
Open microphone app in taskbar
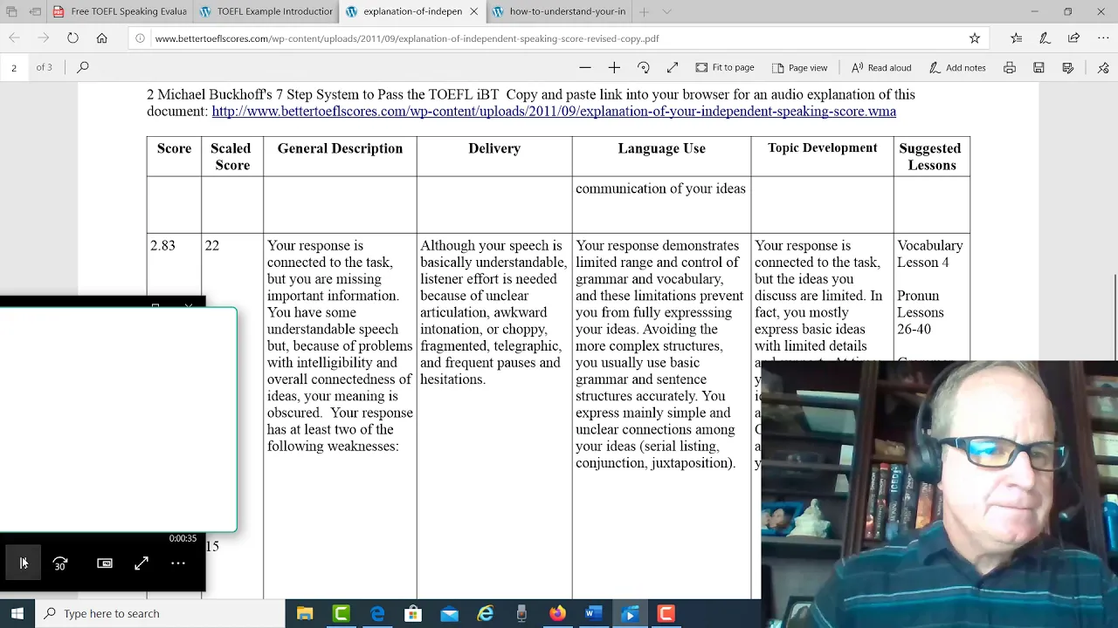click(521, 614)
